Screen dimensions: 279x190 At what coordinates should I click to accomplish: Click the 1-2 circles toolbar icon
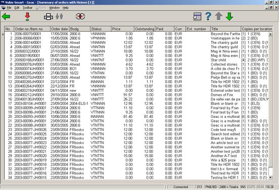[80, 17]
